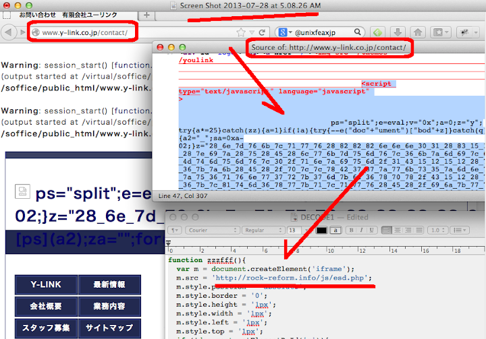Open the スタッフ募集 navigation button
Viewport: 486px width, 339px height.
pos(46,328)
